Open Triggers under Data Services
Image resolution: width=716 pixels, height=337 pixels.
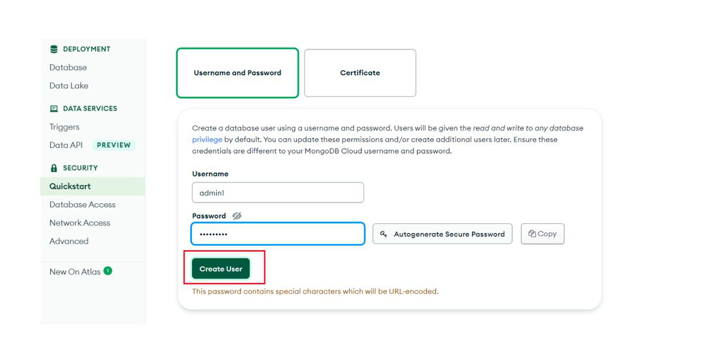point(64,127)
